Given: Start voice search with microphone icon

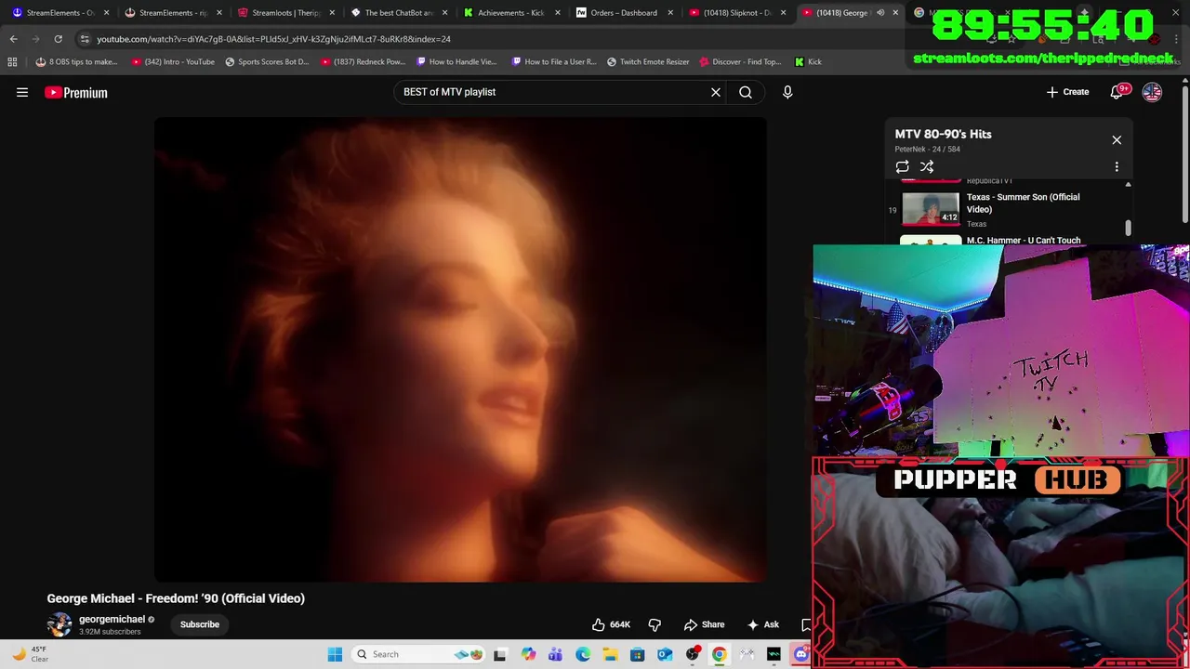Looking at the screenshot, I should pyautogui.click(x=787, y=92).
